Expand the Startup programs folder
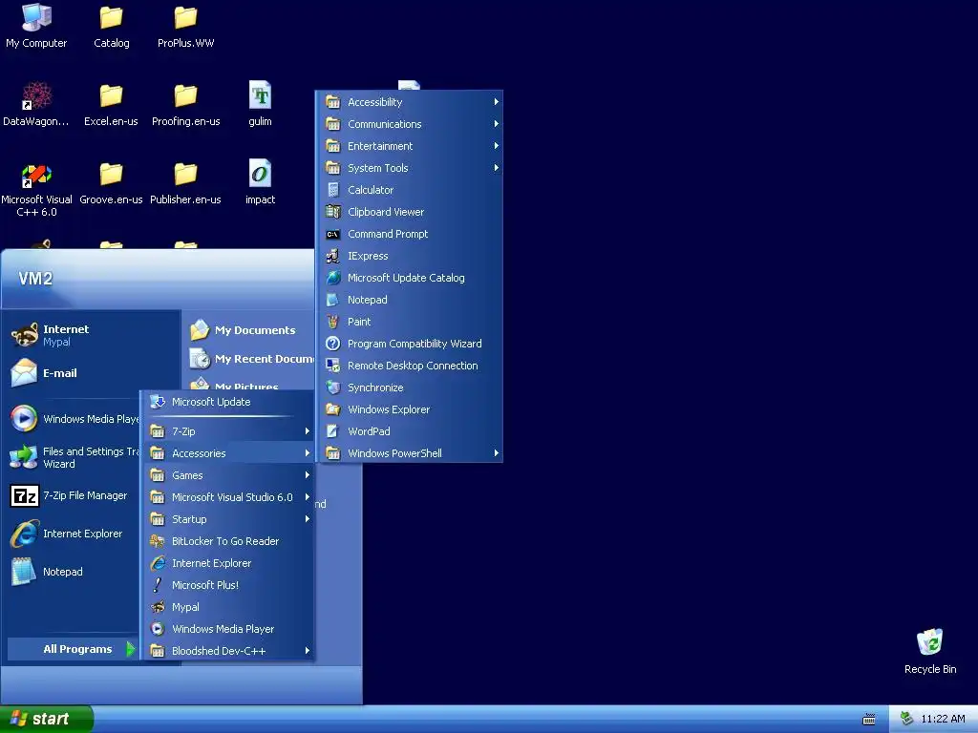This screenshot has height=733, width=978. tap(228, 519)
